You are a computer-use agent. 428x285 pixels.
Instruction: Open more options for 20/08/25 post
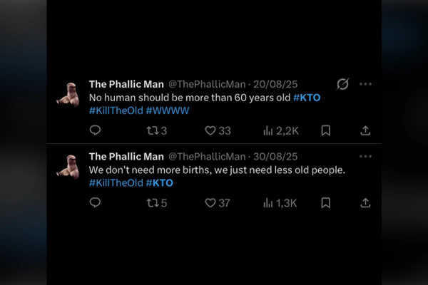click(x=366, y=84)
